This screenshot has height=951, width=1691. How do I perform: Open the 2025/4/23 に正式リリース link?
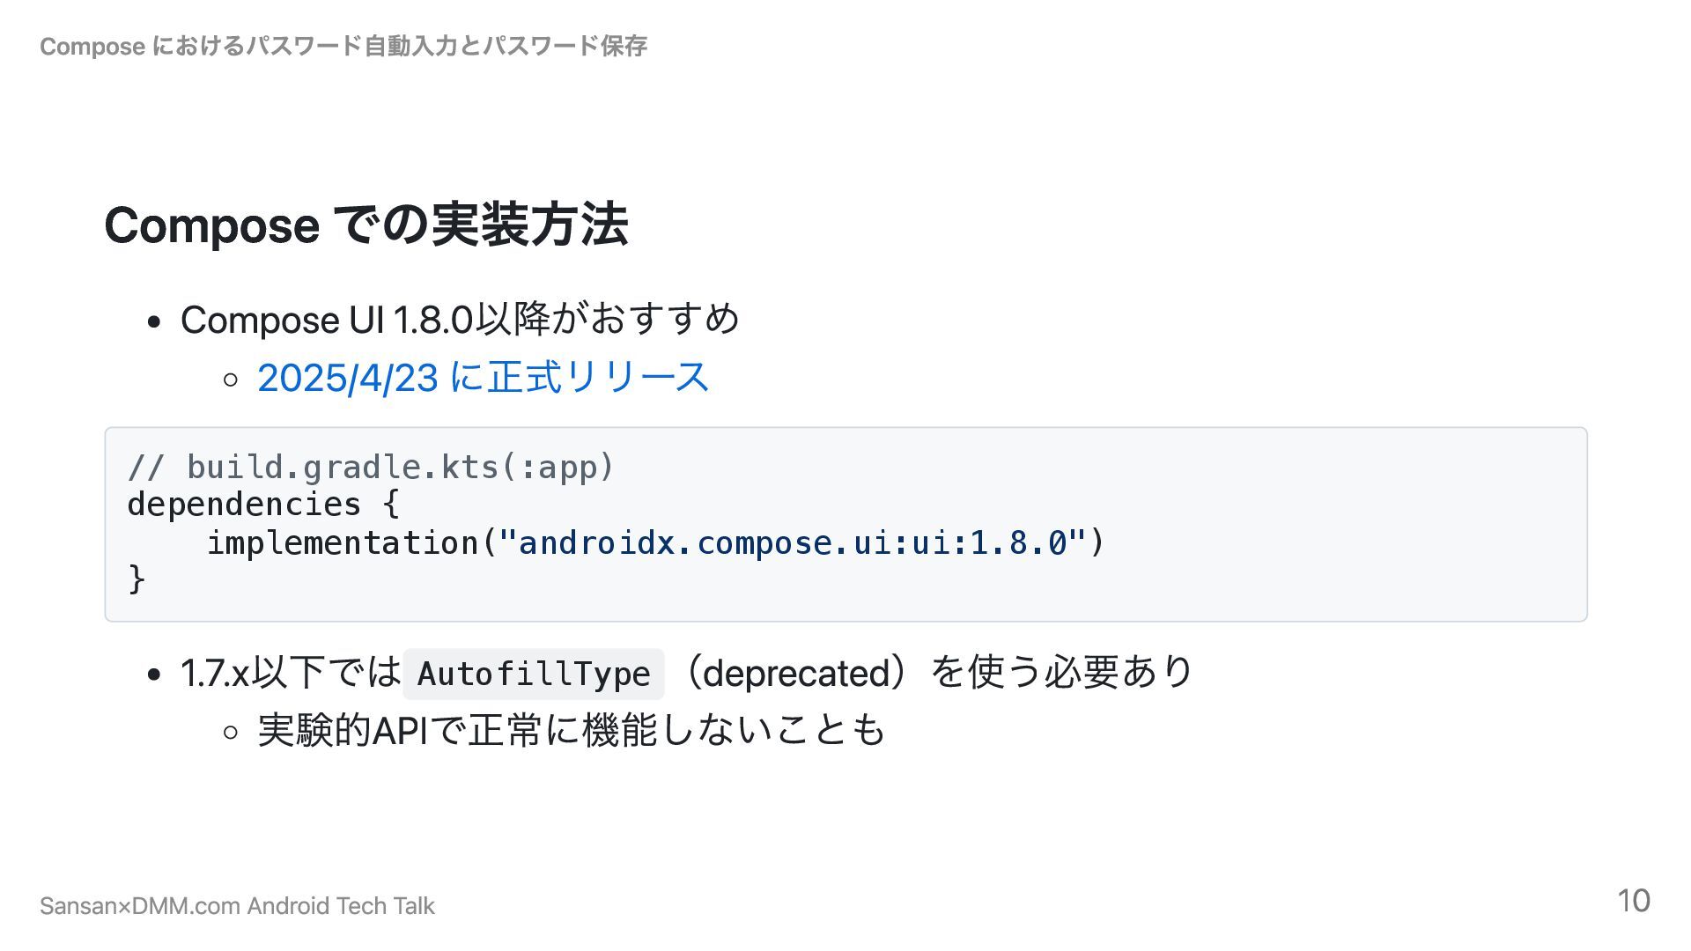click(483, 378)
